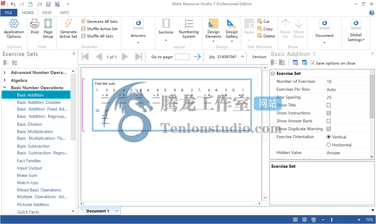
Task: Open the Design Gallery
Action: (x=232, y=30)
